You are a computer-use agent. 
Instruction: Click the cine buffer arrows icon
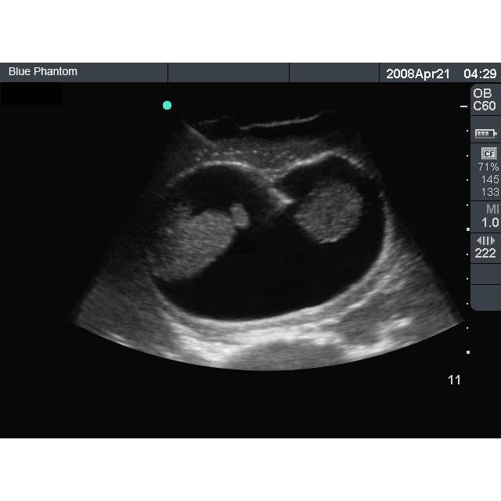tap(486, 240)
